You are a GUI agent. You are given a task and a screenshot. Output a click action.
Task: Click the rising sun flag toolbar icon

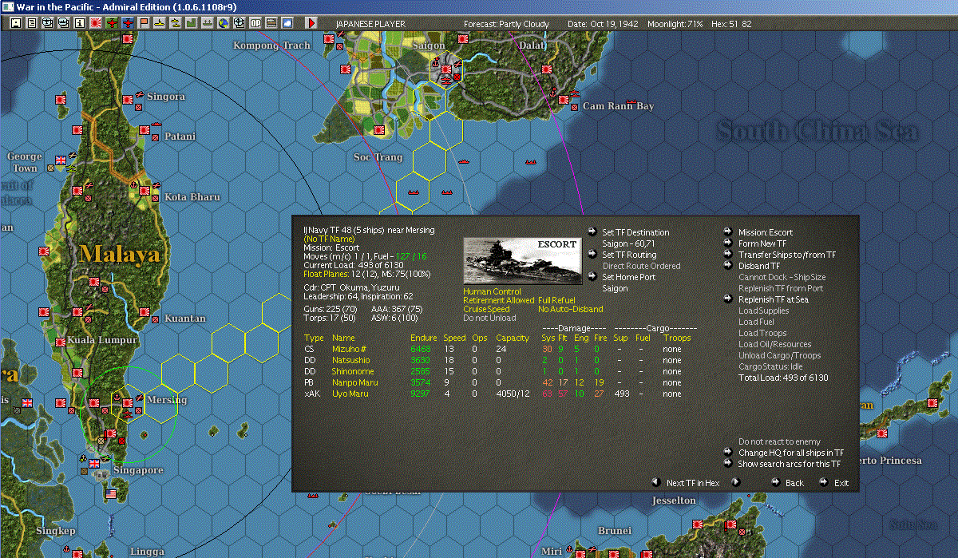click(96, 23)
